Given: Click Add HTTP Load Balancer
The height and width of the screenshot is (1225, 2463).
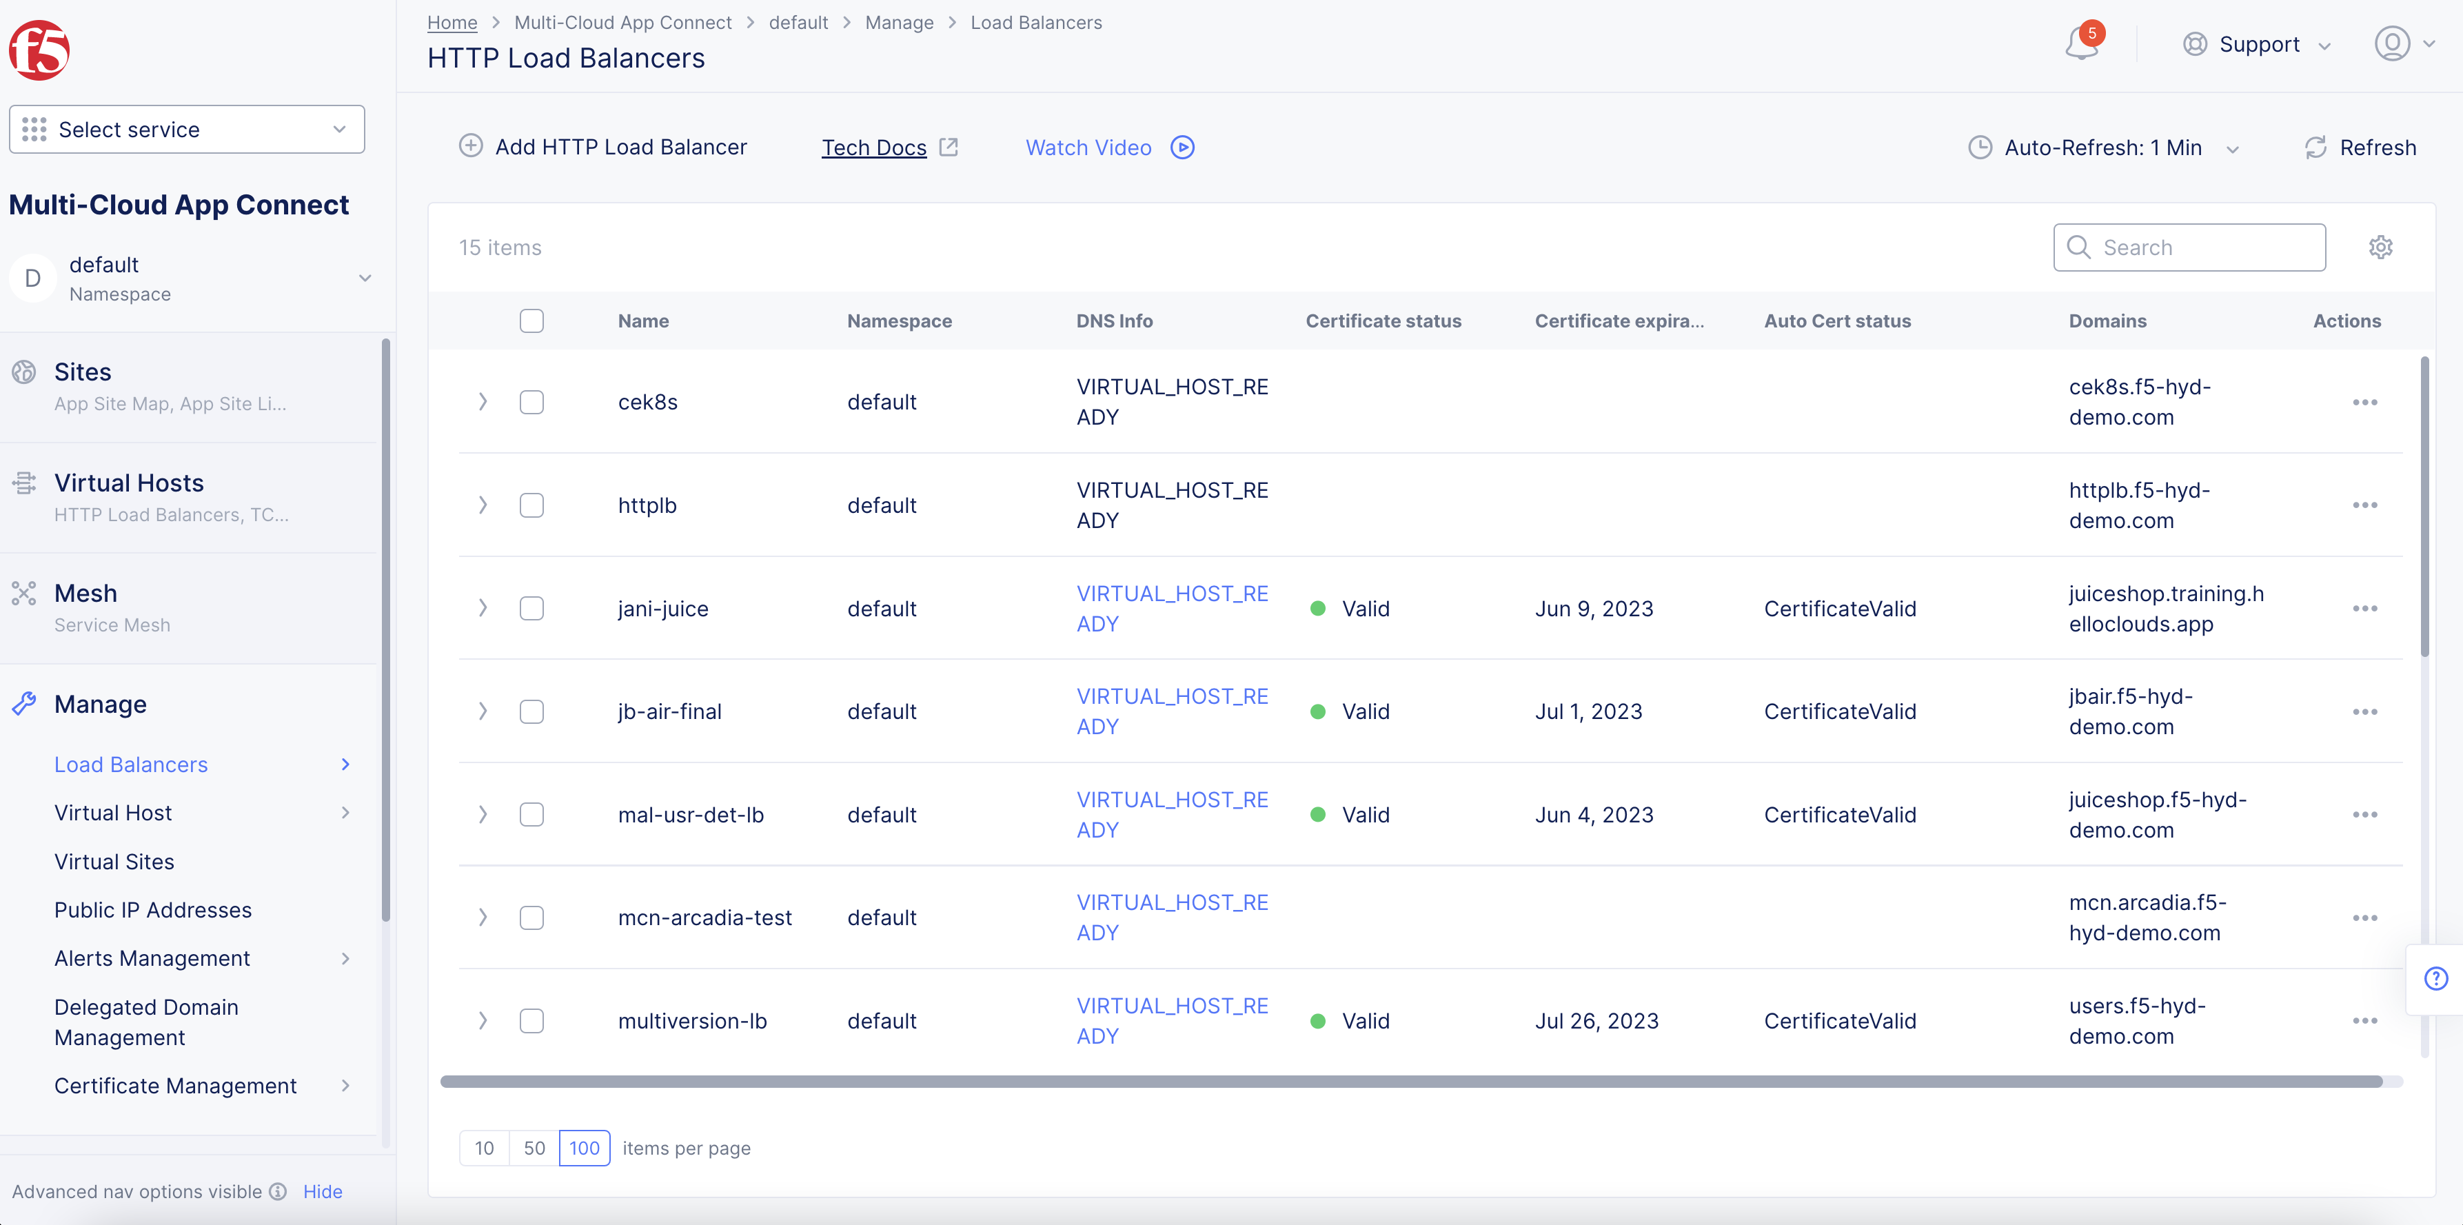Looking at the screenshot, I should [603, 148].
